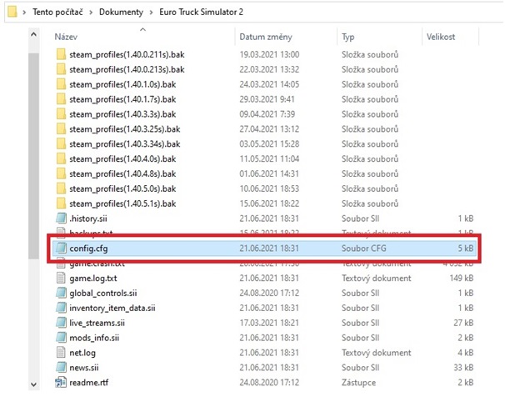Go to Dokumenty in the address bar
This screenshot has width=505, height=402.
pyautogui.click(x=121, y=13)
